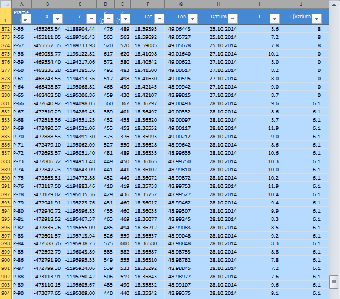Open the sorted Prame column filter button
This screenshot has width=340, height=299.
click(27, 19)
